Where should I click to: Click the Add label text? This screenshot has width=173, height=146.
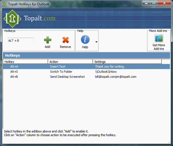click(x=48, y=47)
